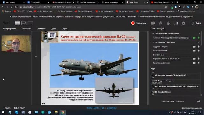
Task: Show hidden system tray icons
Action: point(169,112)
